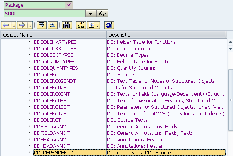Select the DDDDLSRC02BNDT table entry

coord(55,81)
